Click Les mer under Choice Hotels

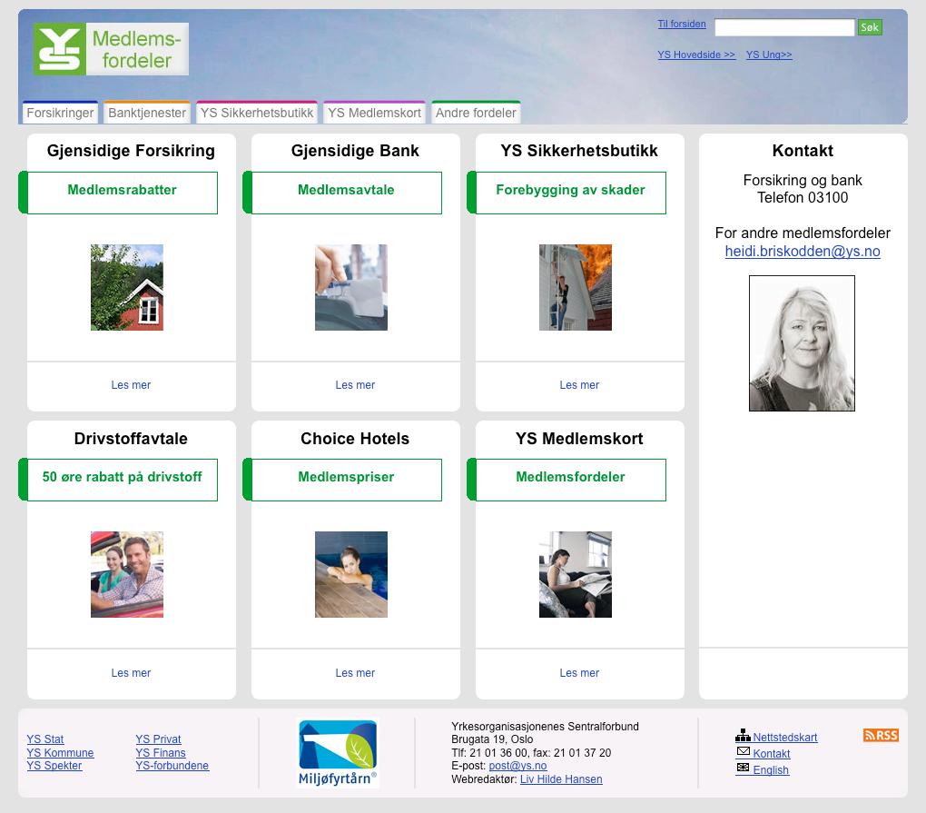[355, 672]
